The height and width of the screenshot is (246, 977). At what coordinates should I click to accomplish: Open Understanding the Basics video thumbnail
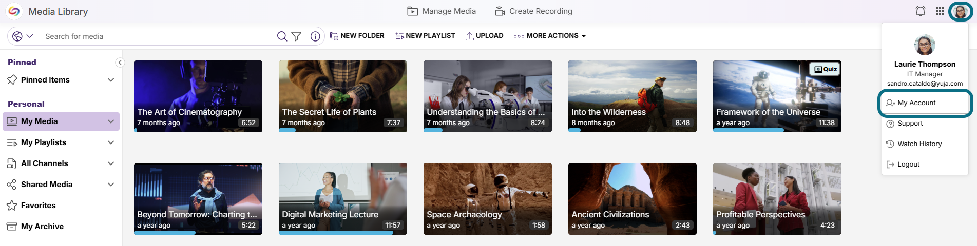tap(488, 96)
